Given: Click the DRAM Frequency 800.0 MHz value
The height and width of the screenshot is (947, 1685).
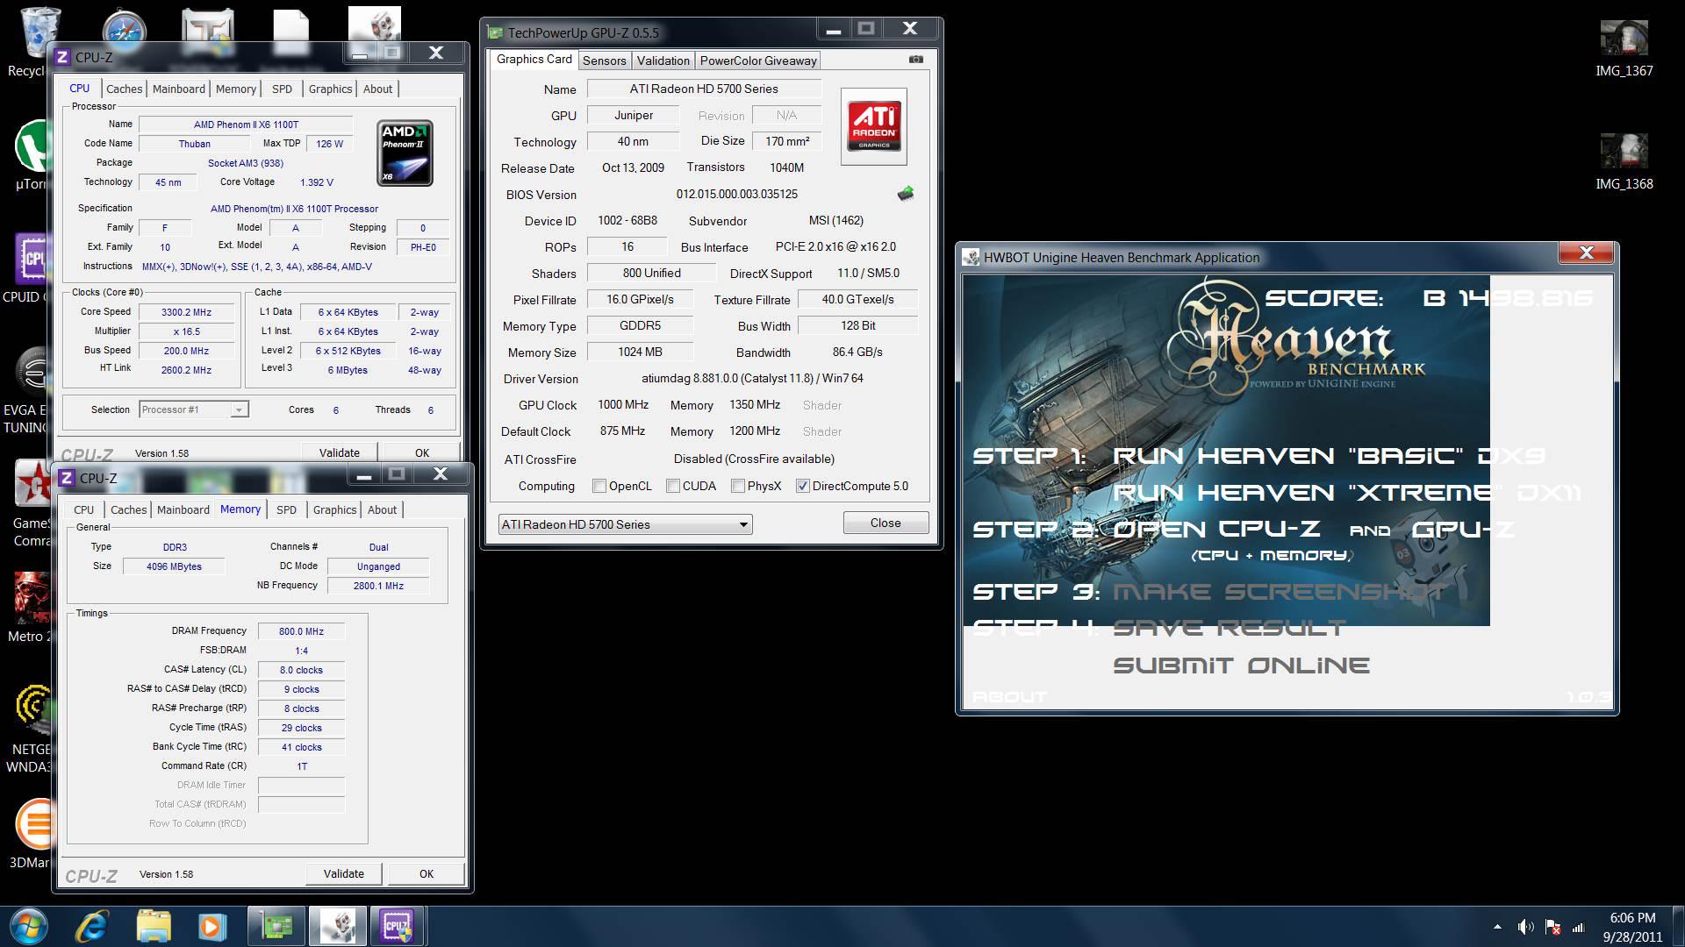Looking at the screenshot, I should pos(301,631).
